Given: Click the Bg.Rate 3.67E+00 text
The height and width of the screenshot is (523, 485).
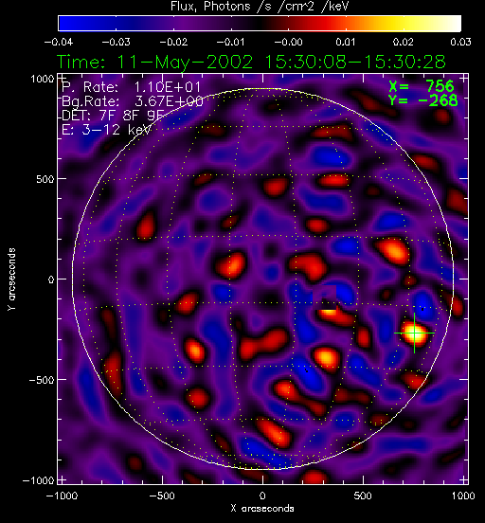Looking at the screenshot, I should [x=133, y=101].
